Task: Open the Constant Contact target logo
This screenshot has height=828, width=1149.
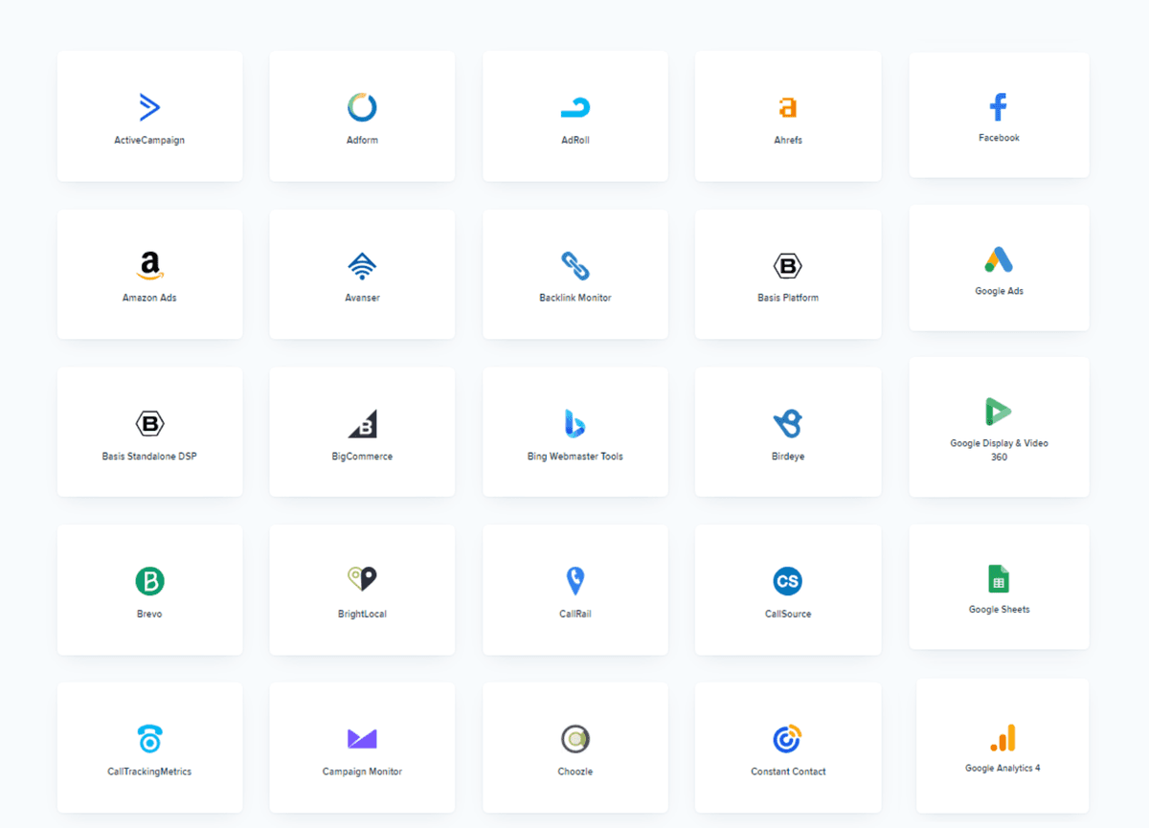Action: coord(788,739)
